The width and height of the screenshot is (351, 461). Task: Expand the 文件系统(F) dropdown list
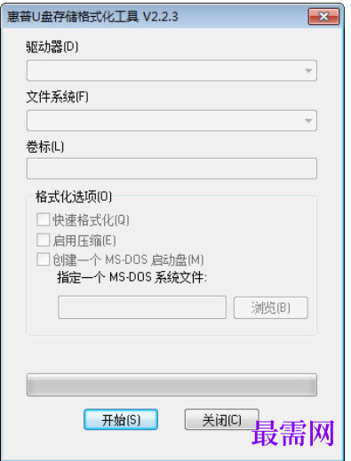(172, 121)
